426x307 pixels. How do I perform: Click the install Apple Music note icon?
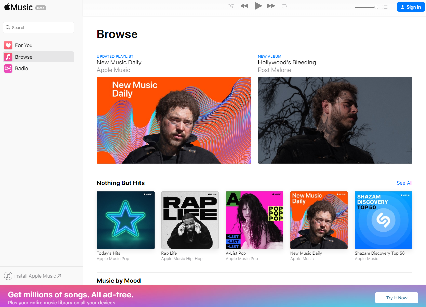coord(8,276)
